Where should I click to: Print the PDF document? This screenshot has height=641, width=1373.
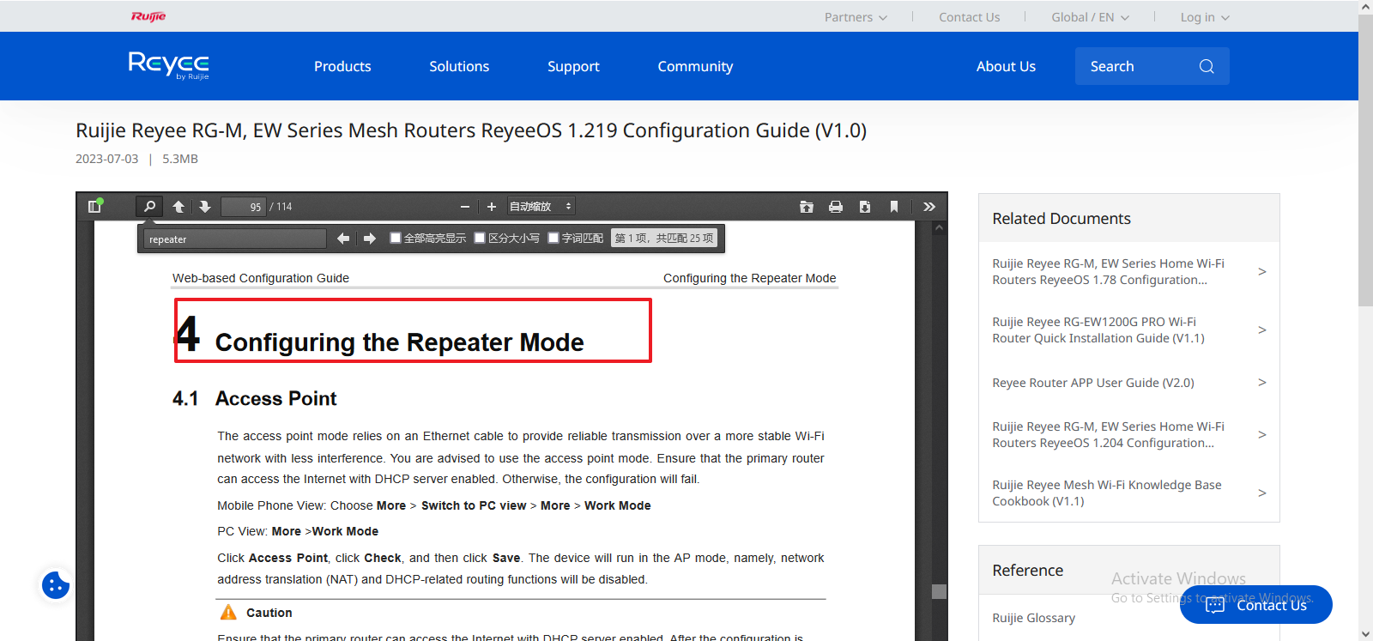point(836,207)
